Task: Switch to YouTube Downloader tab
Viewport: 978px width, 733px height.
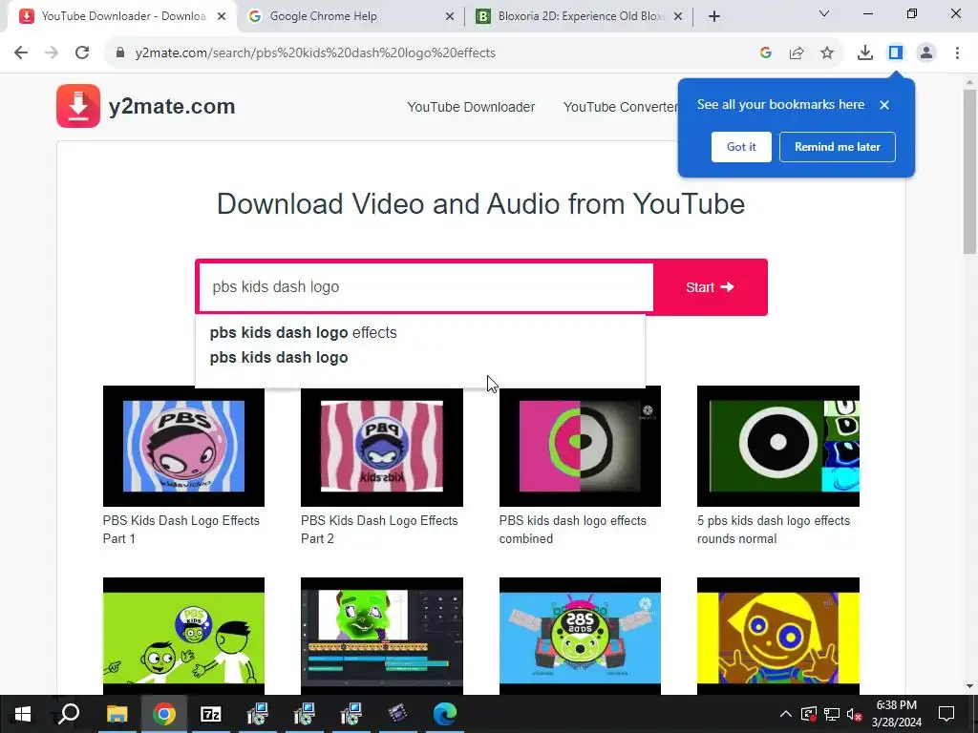Action: 121,16
